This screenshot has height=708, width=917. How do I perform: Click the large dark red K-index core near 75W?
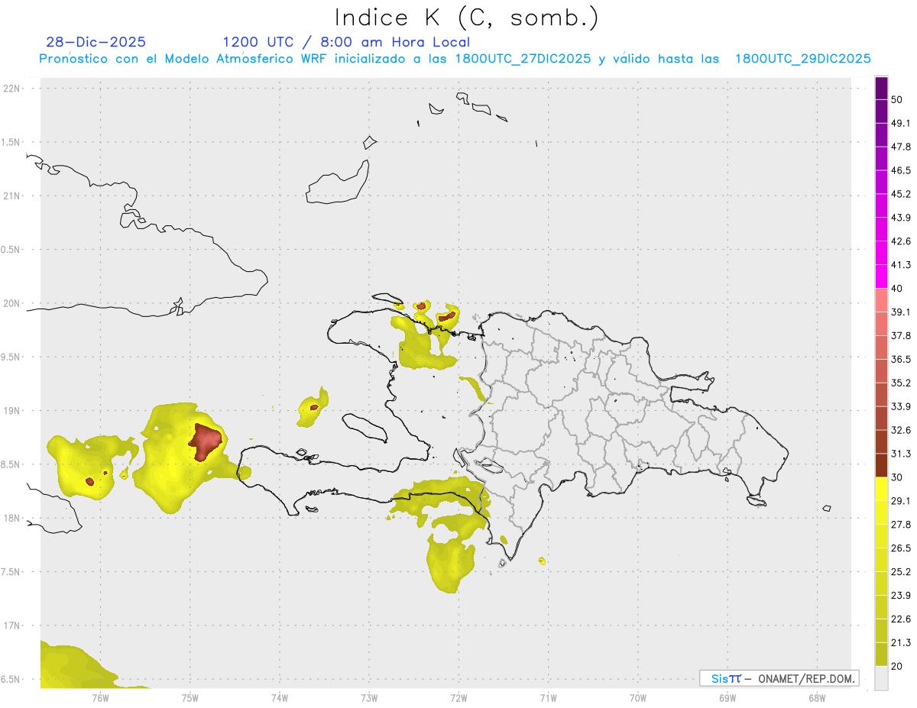[x=205, y=441]
